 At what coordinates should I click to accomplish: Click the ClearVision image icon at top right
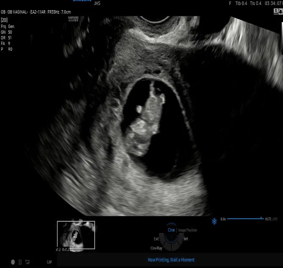280,11
